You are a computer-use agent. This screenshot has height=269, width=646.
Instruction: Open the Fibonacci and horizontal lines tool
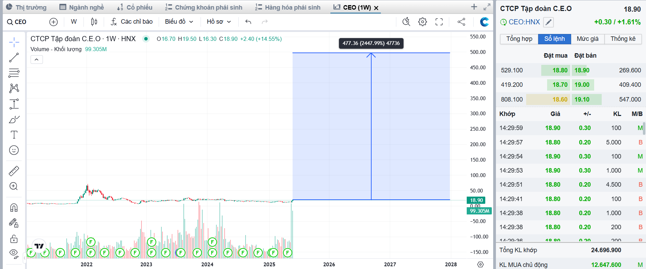(x=14, y=73)
